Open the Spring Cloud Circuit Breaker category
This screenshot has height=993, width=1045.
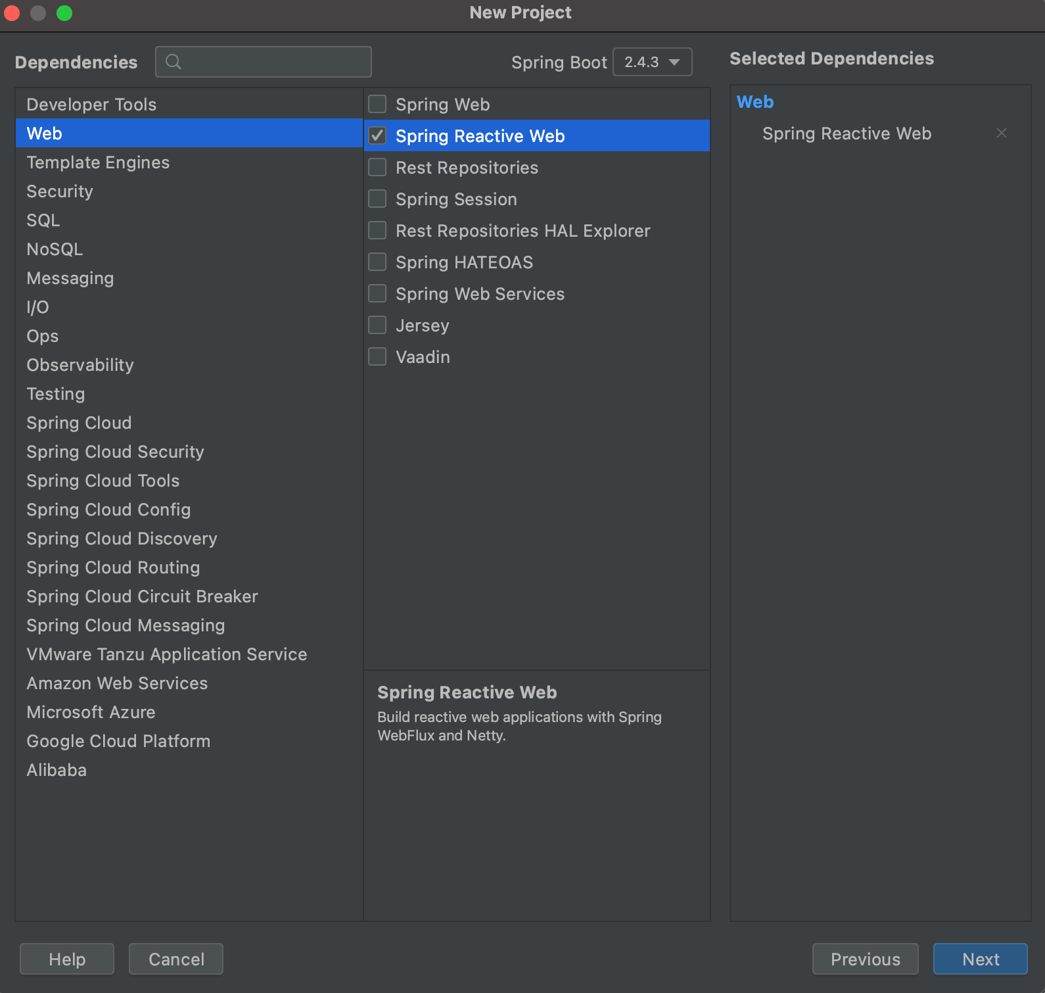[142, 596]
